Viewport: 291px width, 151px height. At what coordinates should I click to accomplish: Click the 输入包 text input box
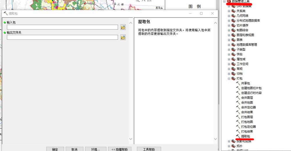[62, 27]
